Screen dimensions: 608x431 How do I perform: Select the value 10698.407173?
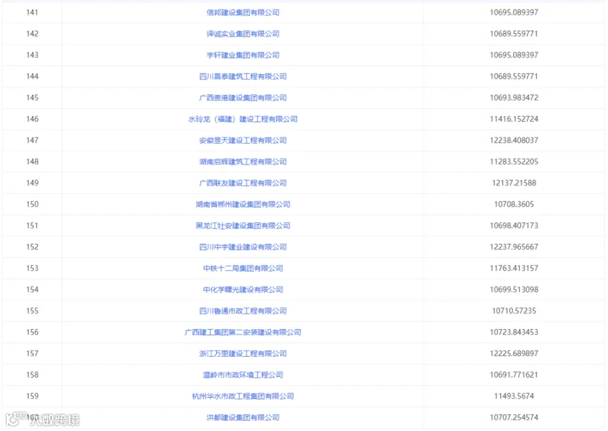[514, 226]
